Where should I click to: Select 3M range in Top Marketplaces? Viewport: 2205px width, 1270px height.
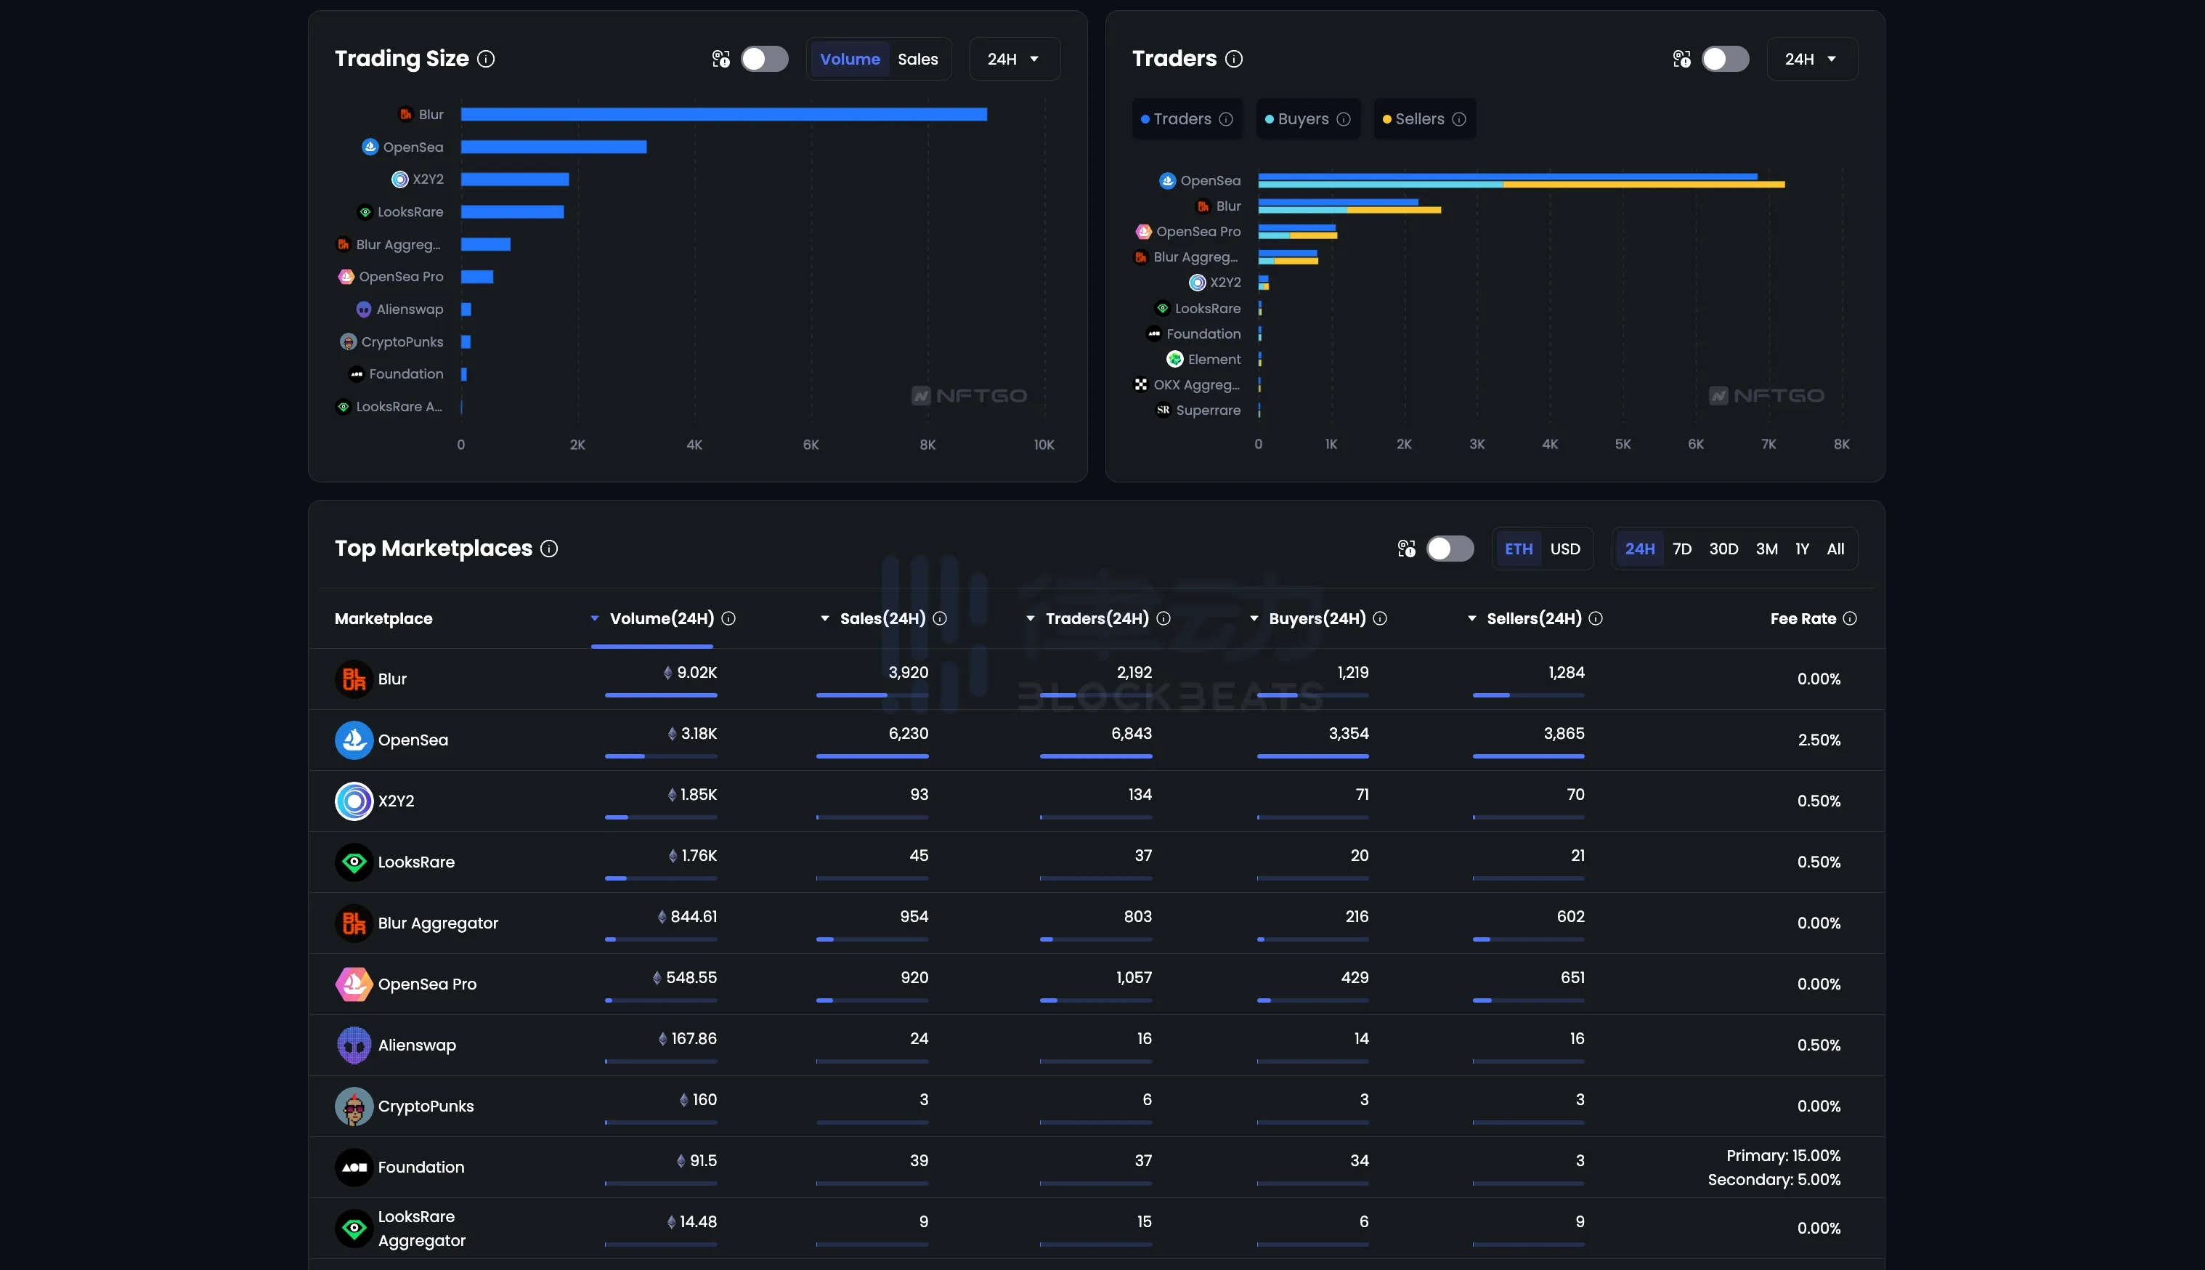click(x=1767, y=549)
